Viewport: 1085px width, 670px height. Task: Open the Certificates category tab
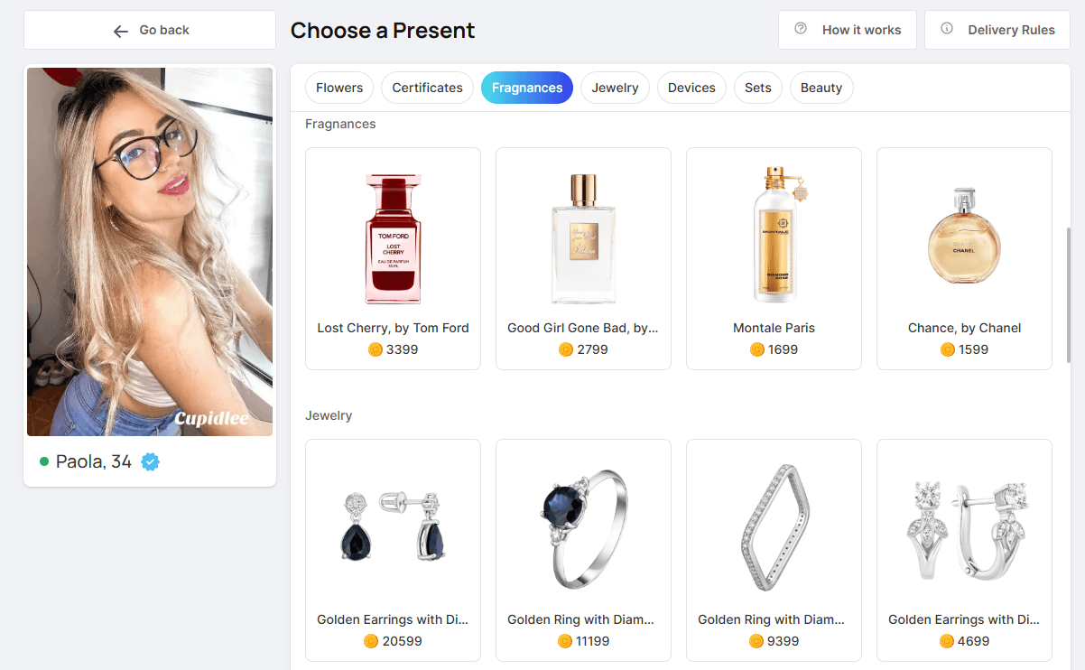click(x=427, y=88)
